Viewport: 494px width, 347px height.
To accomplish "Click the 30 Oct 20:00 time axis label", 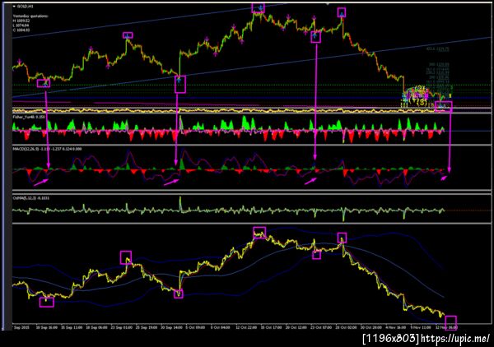I will pyautogui.click(x=370, y=327).
